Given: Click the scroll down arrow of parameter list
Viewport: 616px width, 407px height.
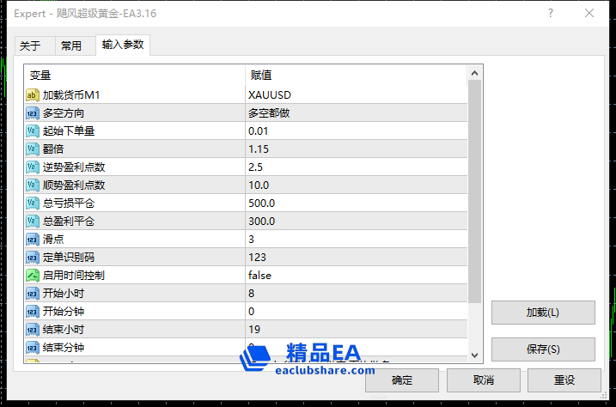Looking at the screenshot, I should [474, 355].
